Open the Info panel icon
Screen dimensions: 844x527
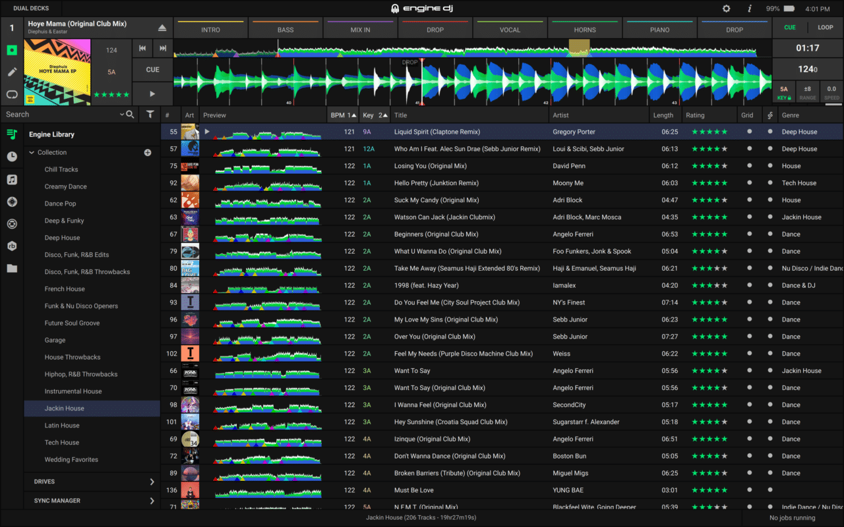[x=750, y=8]
